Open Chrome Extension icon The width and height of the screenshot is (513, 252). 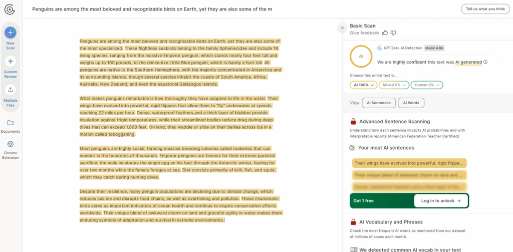[x=10, y=144]
